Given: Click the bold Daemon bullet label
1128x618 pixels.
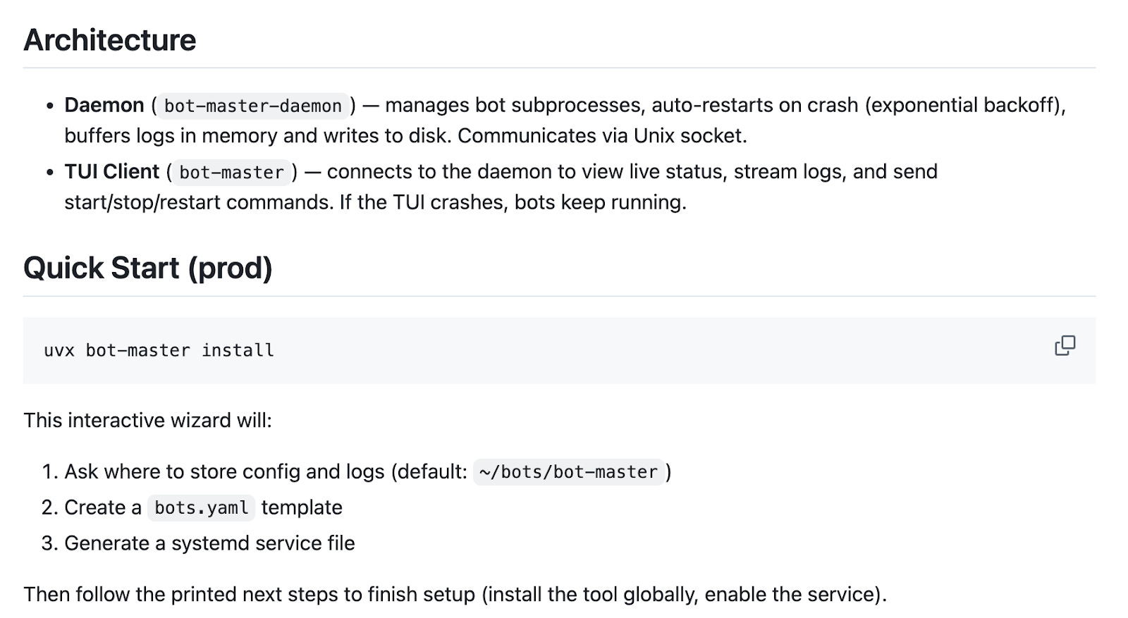Looking at the screenshot, I should point(104,105).
